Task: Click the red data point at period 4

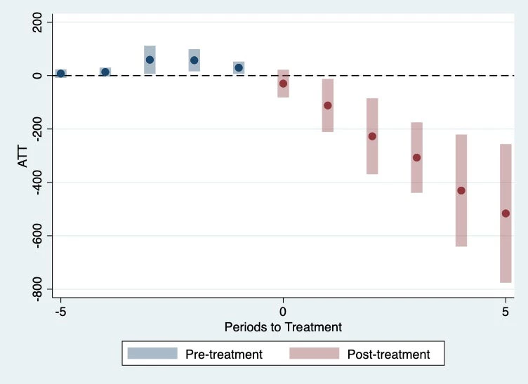Action: 461,190
